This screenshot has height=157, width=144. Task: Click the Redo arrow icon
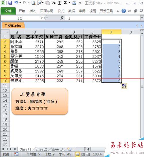coord(24,3)
